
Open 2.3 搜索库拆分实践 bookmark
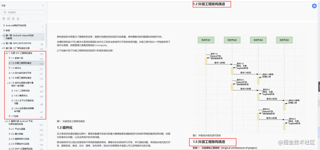20,139
